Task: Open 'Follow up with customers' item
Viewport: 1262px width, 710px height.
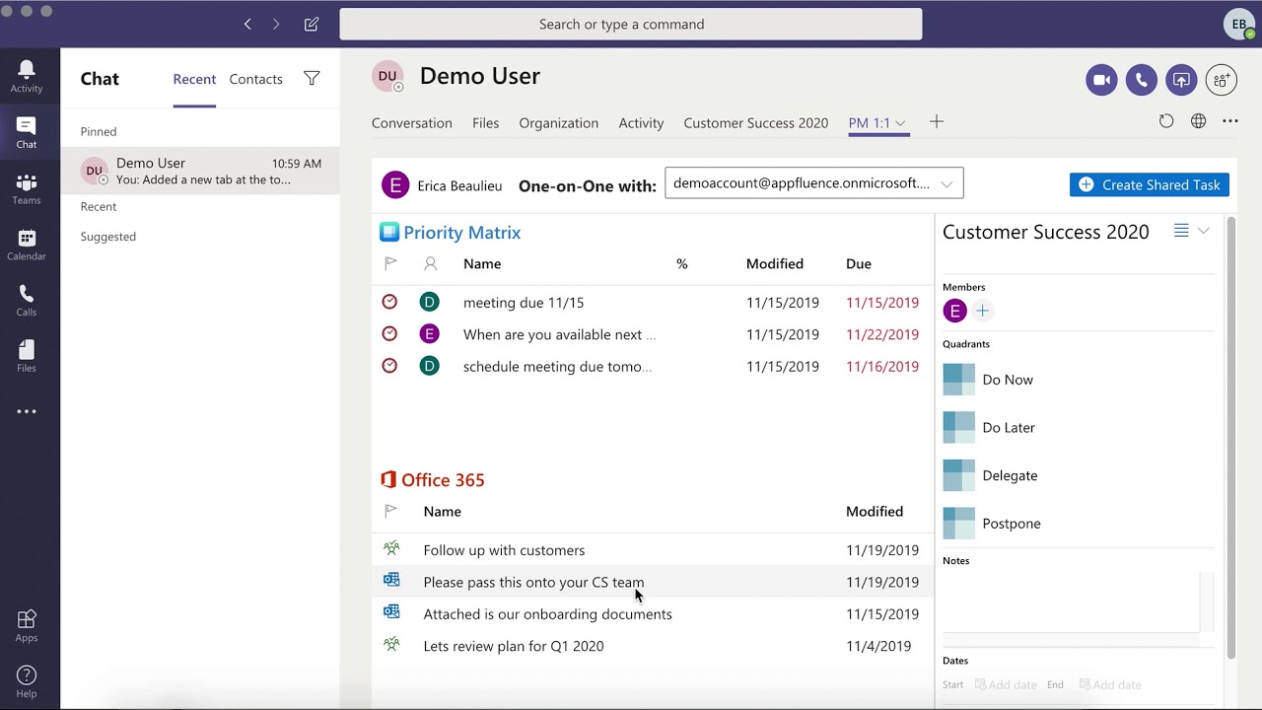Action: coord(504,550)
